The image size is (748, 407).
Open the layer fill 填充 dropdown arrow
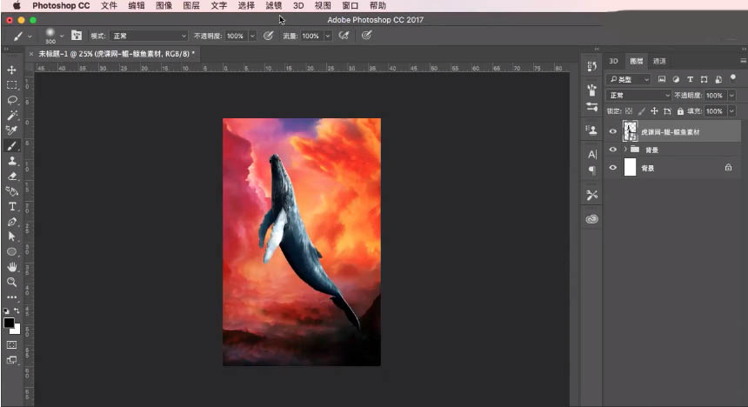click(731, 111)
